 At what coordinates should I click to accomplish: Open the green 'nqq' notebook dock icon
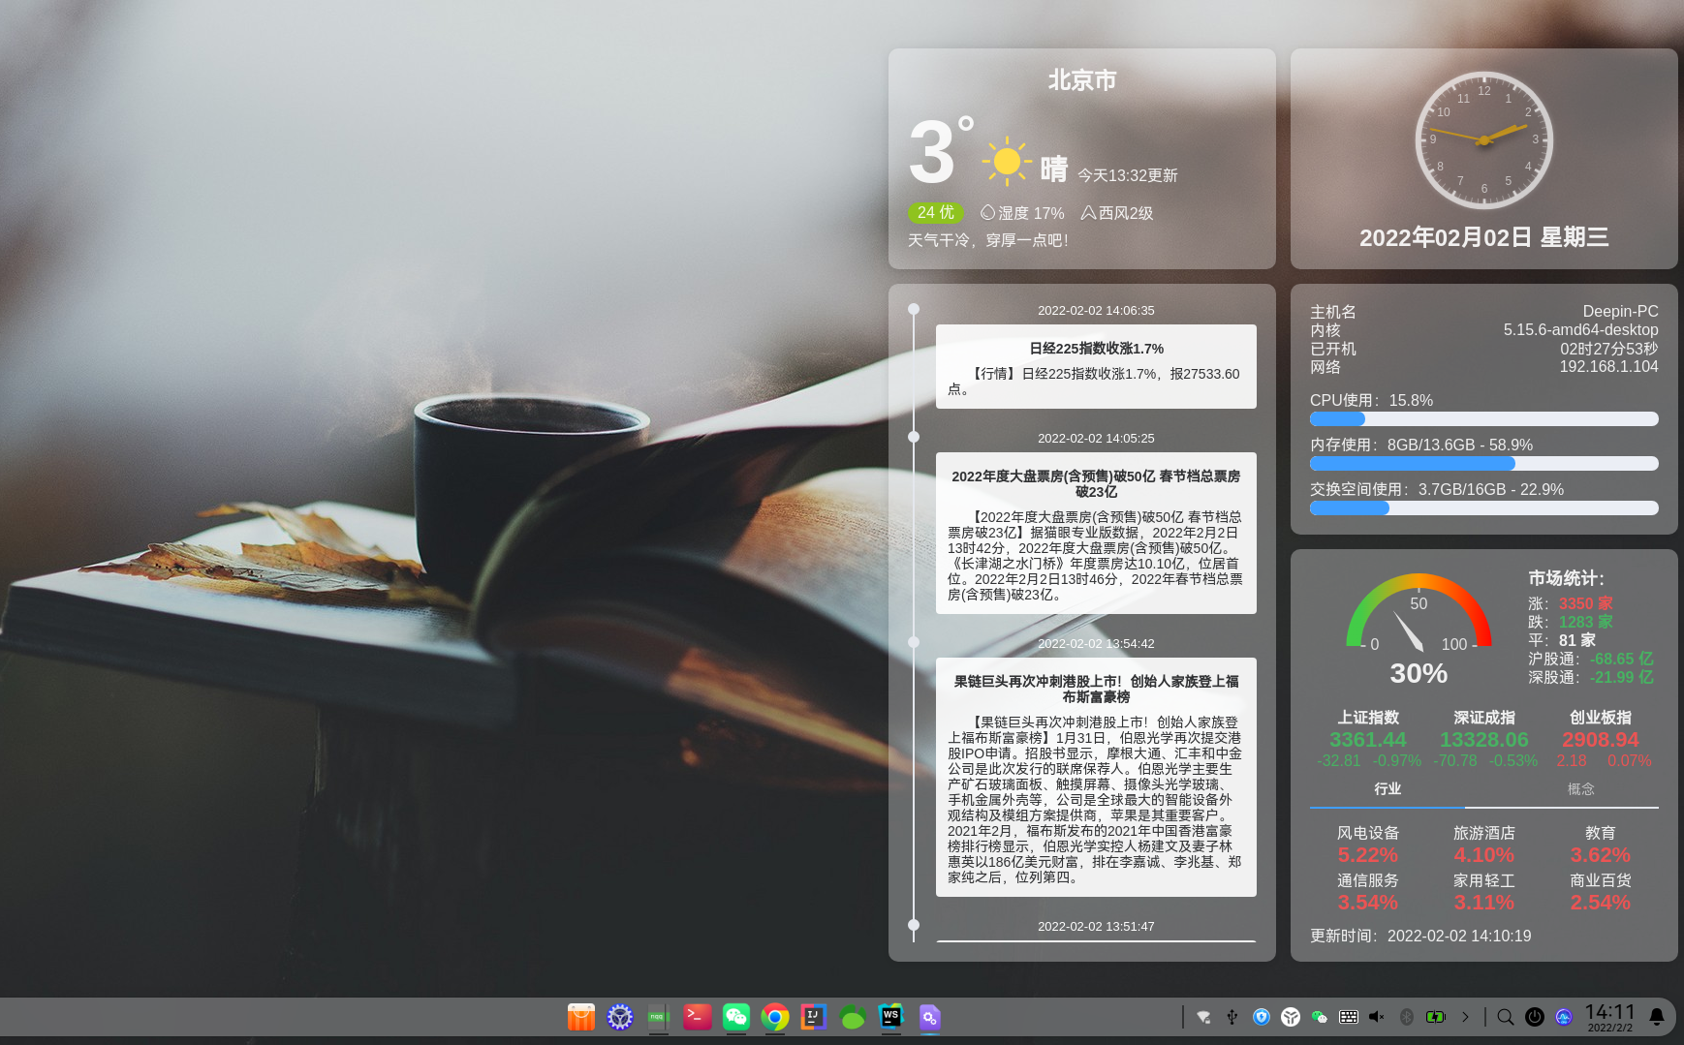pos(659,1017)
